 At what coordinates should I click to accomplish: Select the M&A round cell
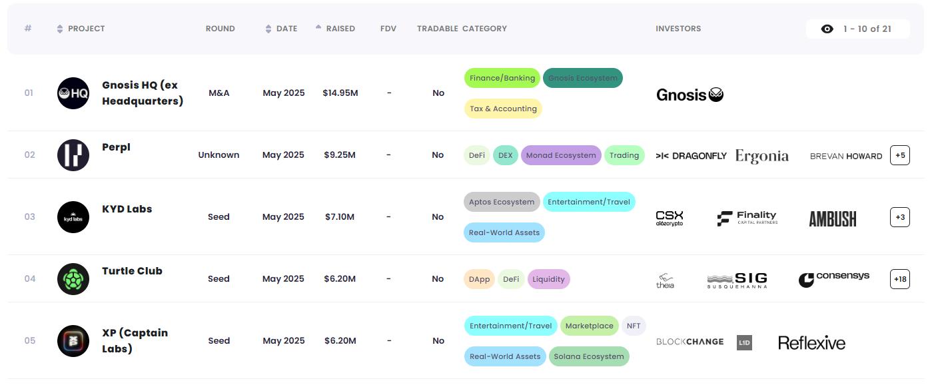219,93
